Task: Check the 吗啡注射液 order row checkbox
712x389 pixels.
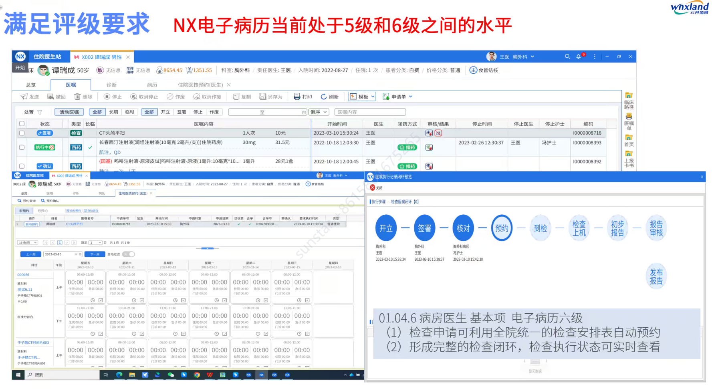Action: point(22,166)
